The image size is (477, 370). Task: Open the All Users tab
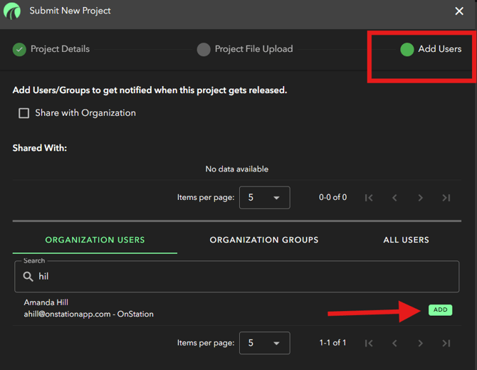(406, 240)
